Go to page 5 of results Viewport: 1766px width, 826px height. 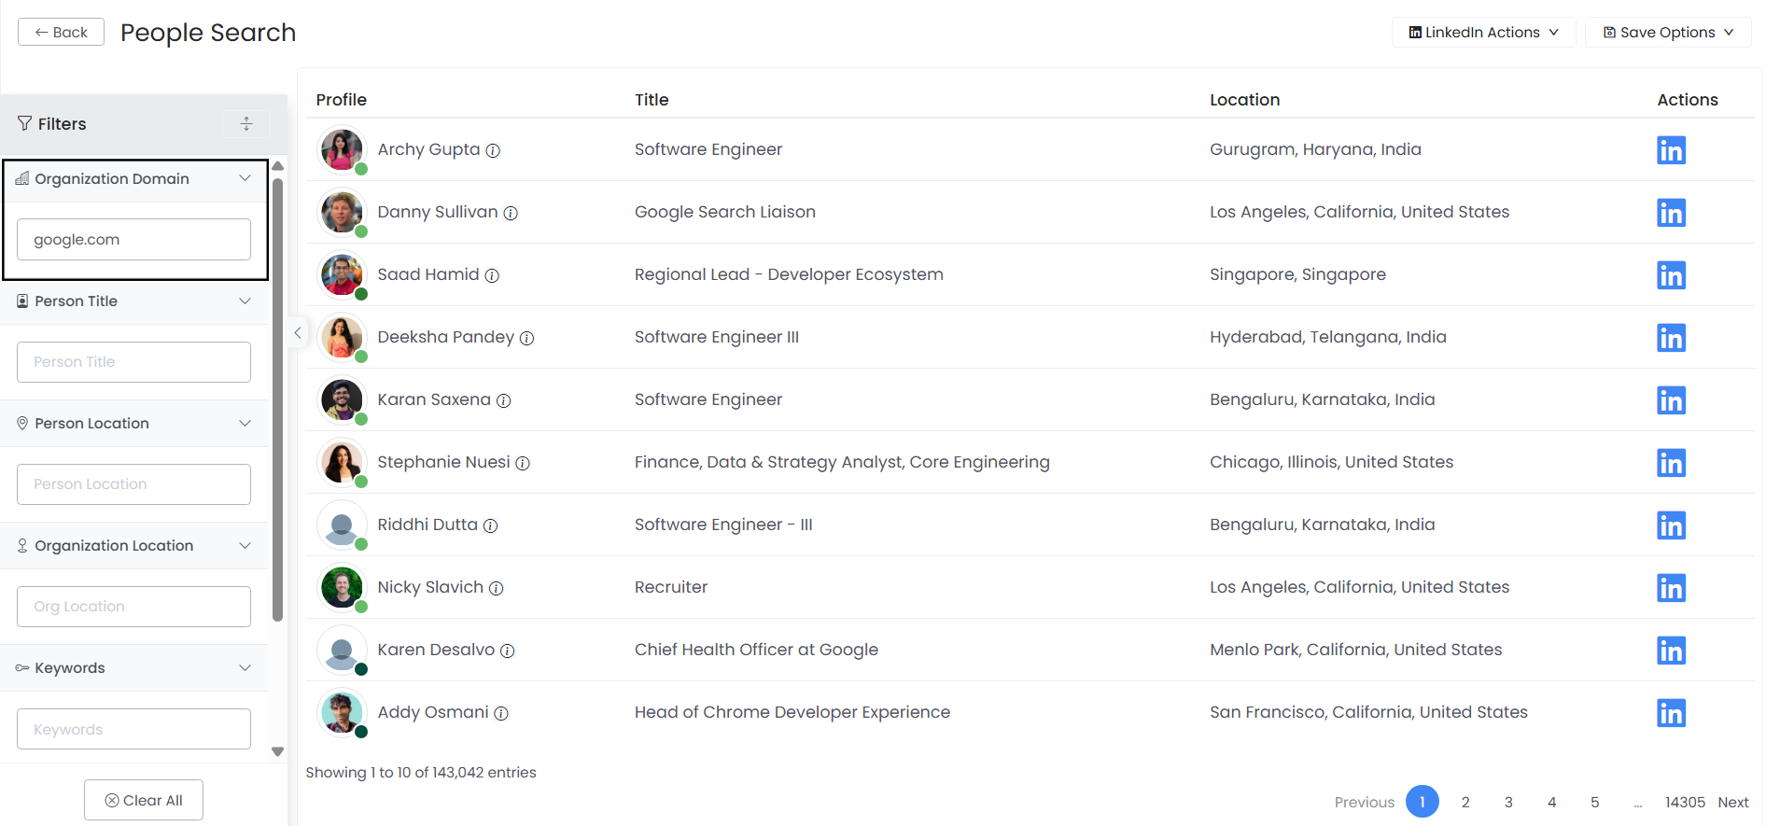[x=1594, y=802]
